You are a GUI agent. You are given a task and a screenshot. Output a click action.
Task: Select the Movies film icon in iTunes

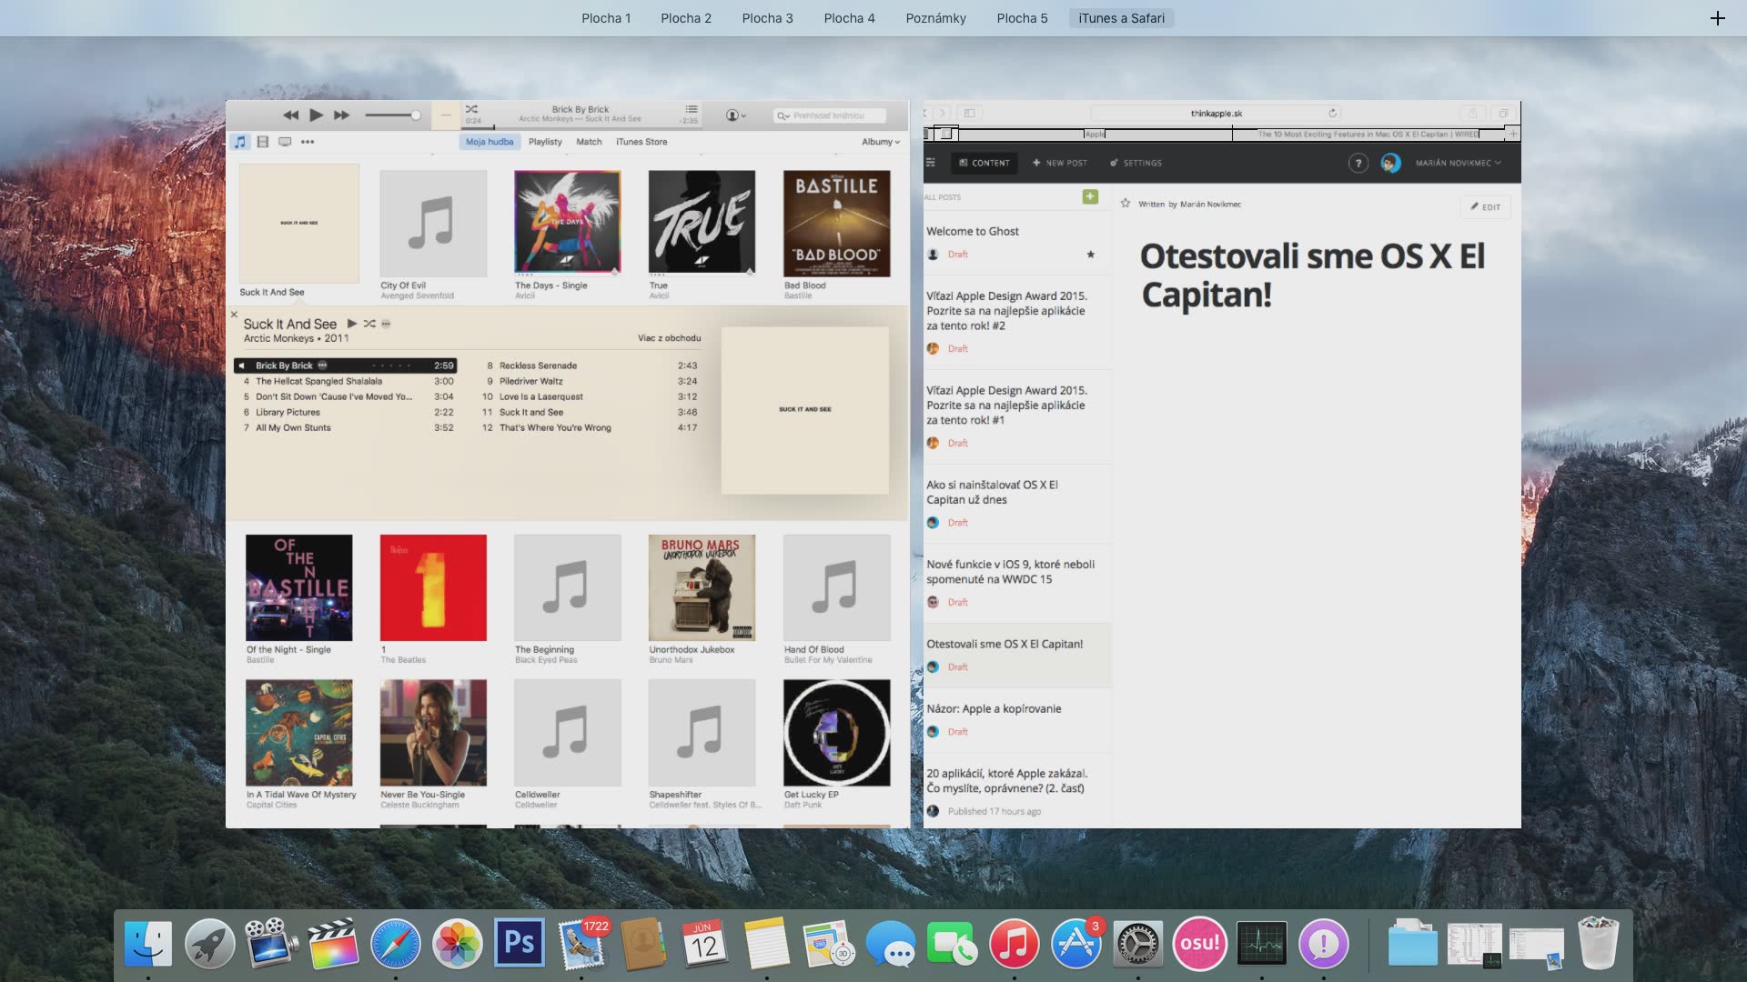[x=263, y=142]
